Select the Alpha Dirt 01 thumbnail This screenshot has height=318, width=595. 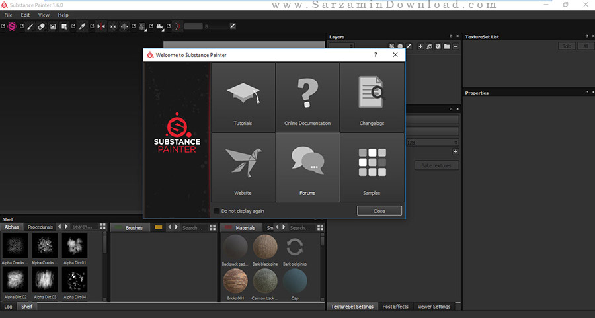tap(74, 246)
